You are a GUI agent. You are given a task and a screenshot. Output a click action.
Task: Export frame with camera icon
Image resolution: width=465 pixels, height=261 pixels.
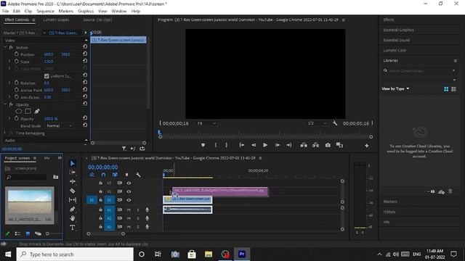pos(328,145)
